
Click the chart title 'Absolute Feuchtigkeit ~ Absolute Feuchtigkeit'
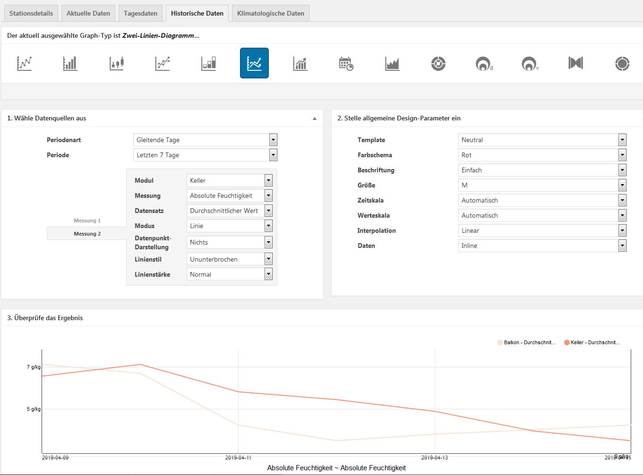click(x=336, y=468)
